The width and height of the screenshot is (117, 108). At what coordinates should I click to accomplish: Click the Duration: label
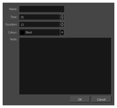point(11,24)
